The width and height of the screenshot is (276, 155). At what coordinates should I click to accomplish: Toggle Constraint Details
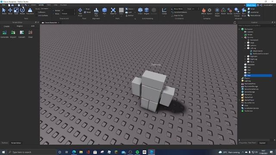[179, 12]
